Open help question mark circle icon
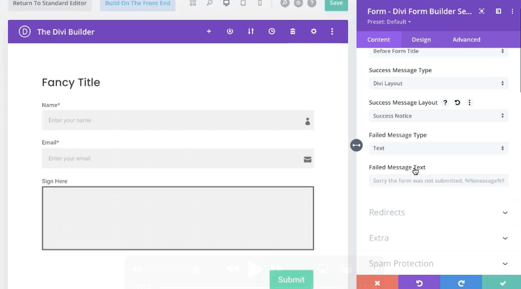Viewport: 521px width, 289px height. coord(312,3)
